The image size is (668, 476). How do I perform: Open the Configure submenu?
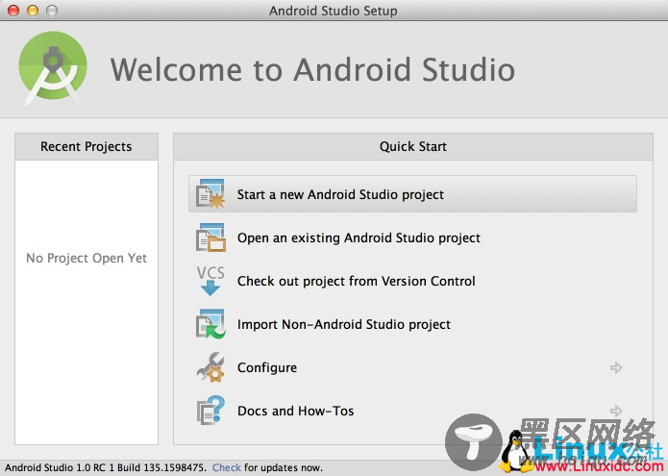pyautogui.click(x=412, y=367)
